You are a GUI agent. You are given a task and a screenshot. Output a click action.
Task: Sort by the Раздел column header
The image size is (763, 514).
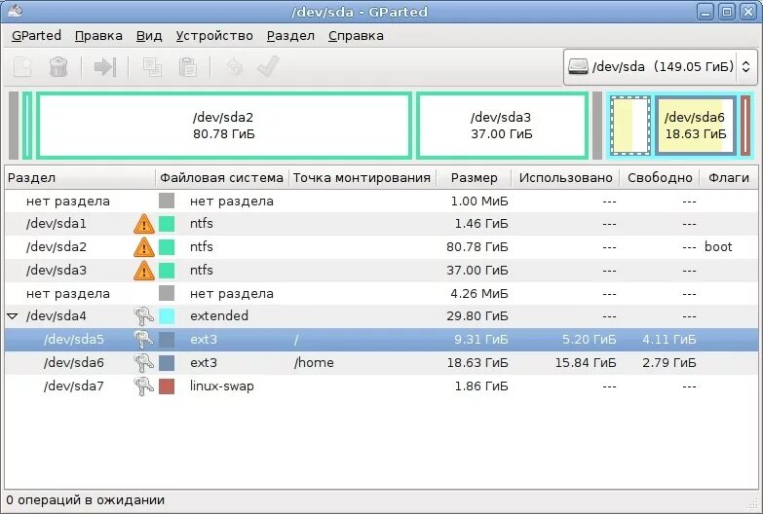(x=80, y=178)
